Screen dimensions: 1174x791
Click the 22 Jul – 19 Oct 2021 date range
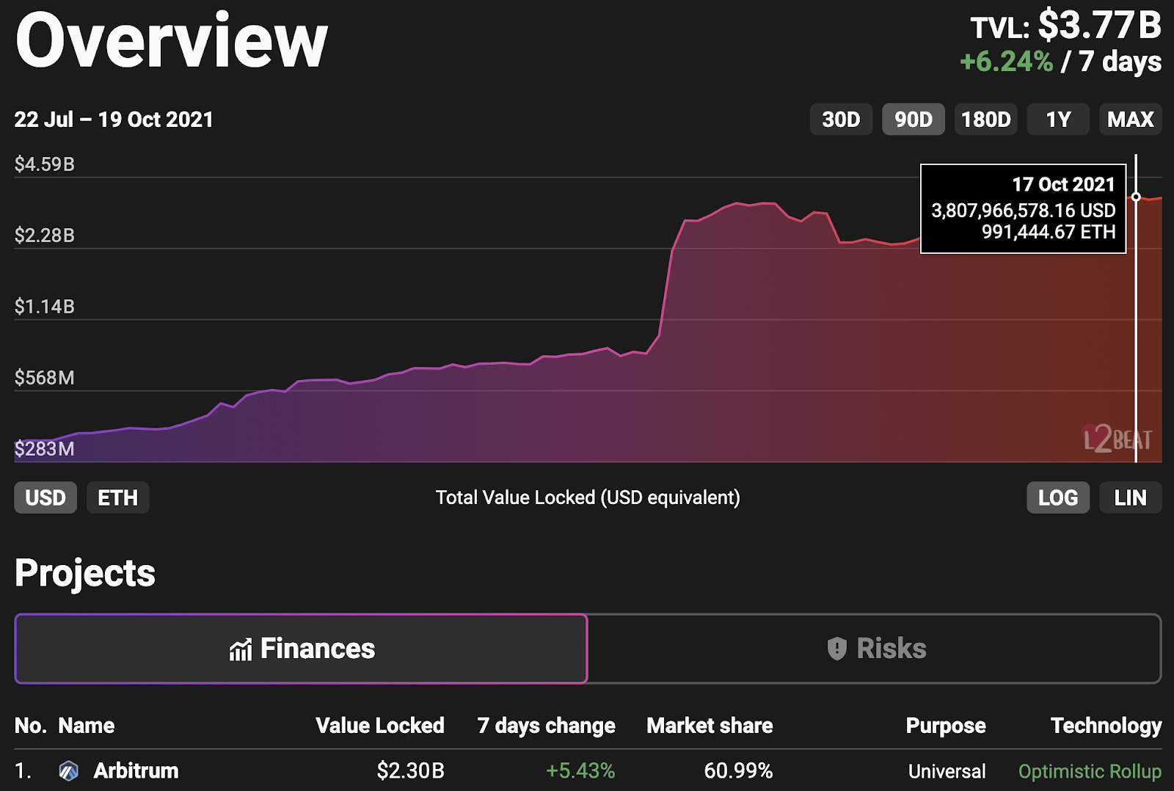[114, 120]
